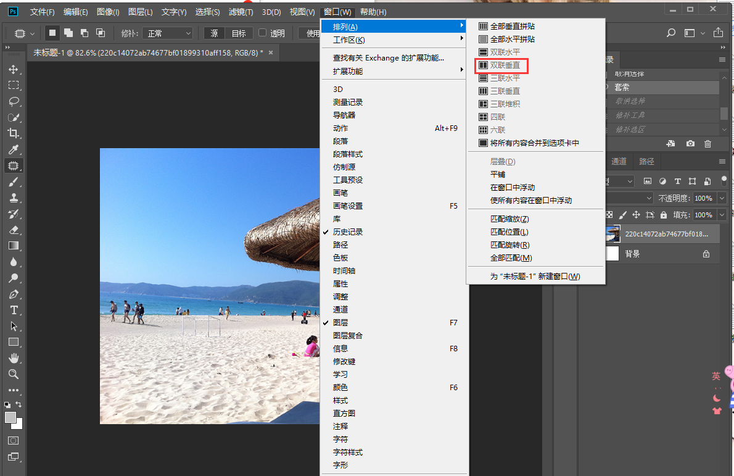734x476 pixels.
Task: Open the 滤镜 menu
Action: 241,12
